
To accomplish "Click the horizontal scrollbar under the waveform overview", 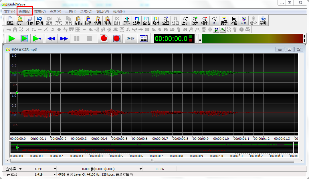I will click(152, 161).
